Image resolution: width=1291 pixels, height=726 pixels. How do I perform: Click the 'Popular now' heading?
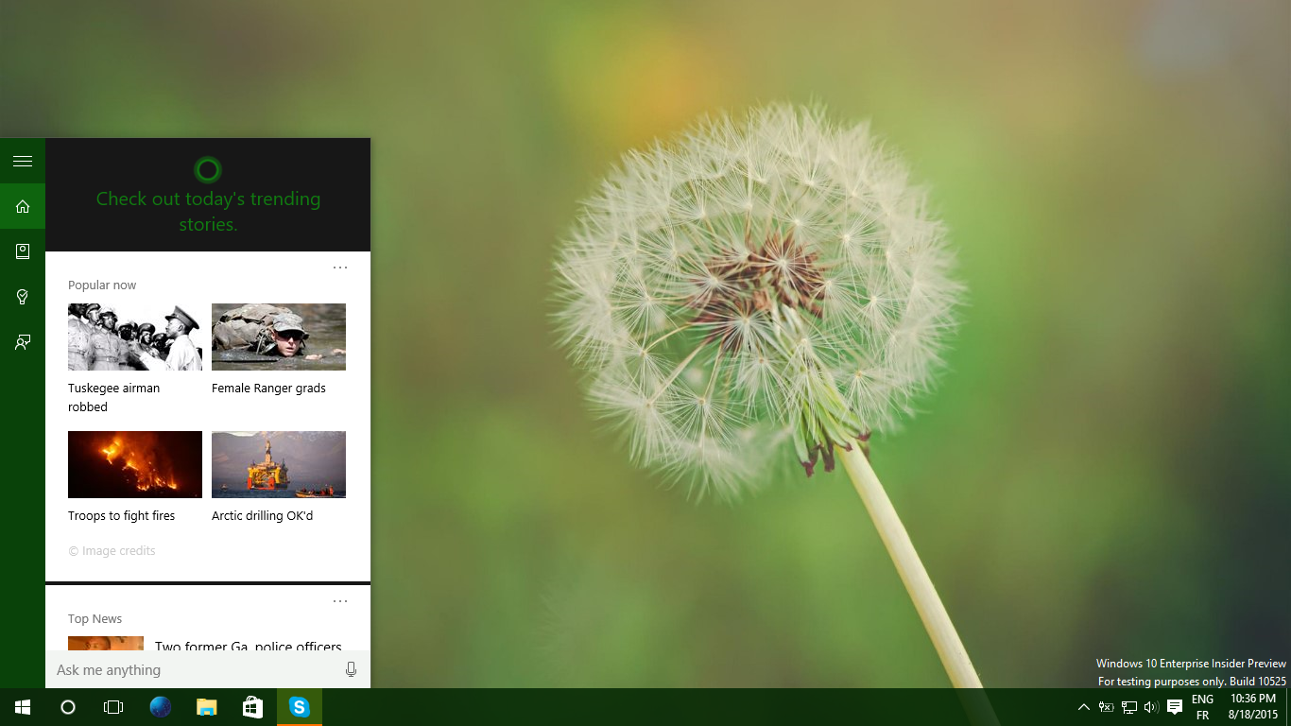click(102, 285)
